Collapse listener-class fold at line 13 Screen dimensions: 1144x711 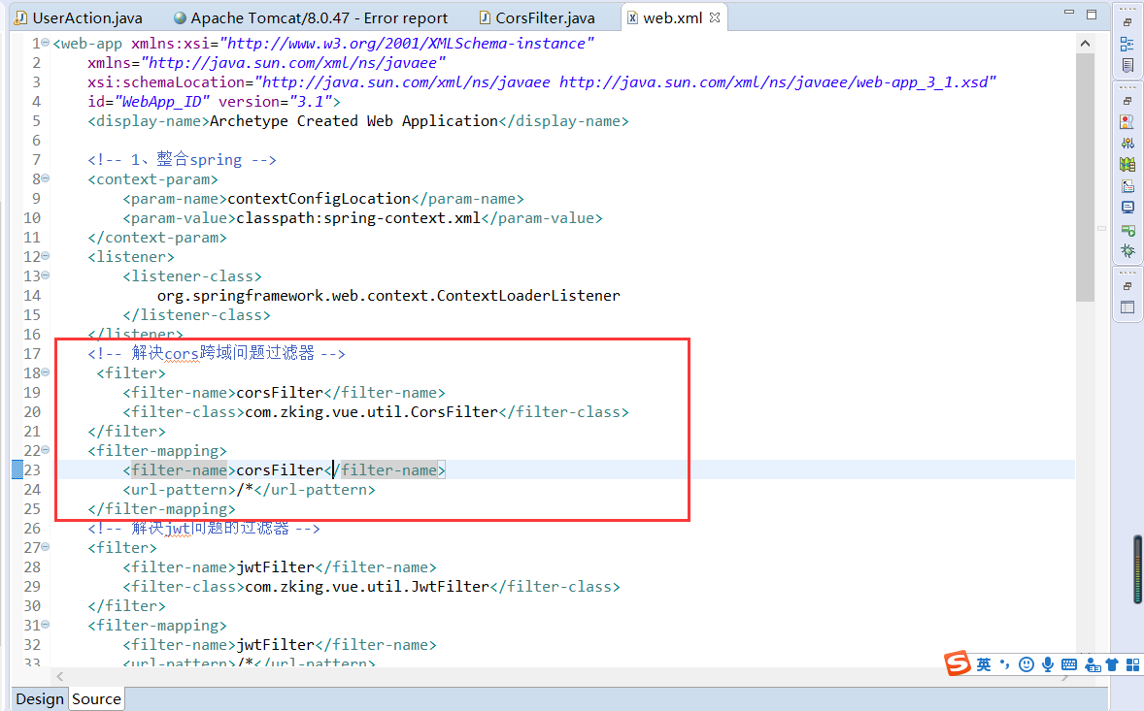pos(46,275)
